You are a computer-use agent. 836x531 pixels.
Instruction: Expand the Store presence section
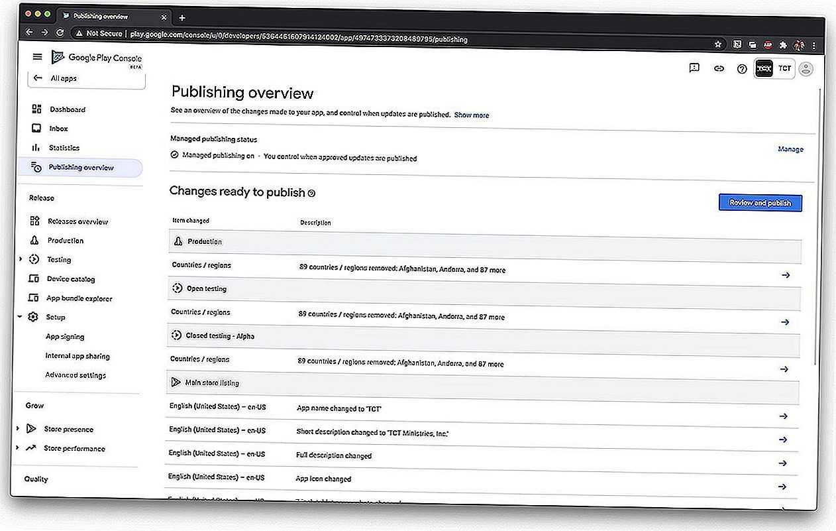click(x=18, y=429)
